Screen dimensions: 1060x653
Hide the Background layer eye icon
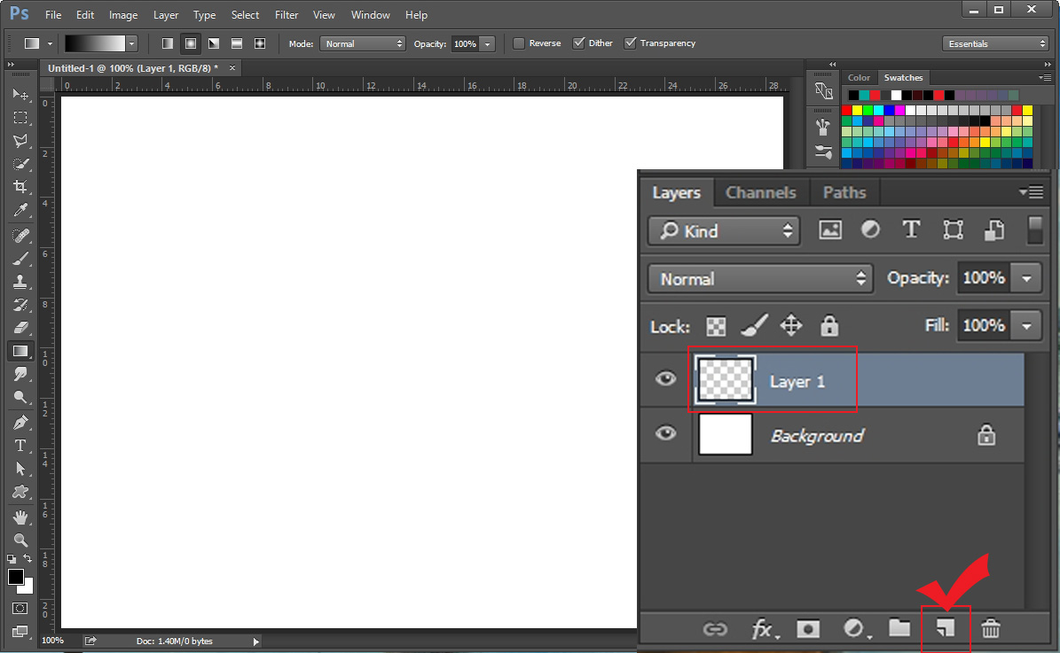click(x=666, y=432)
